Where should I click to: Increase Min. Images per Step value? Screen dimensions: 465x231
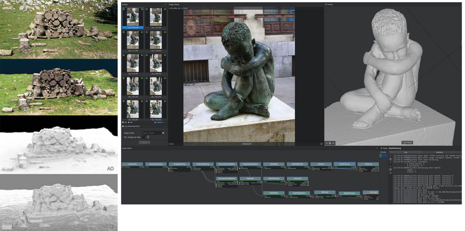(148, 136)
